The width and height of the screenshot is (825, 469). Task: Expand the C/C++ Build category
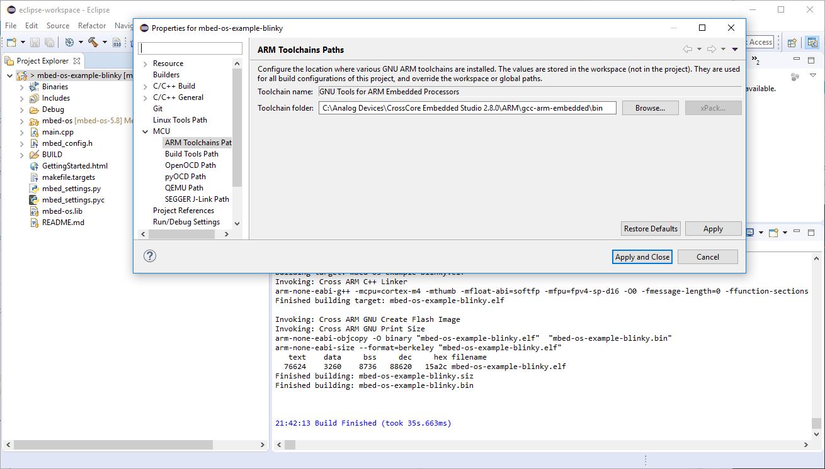click(145, 86)
